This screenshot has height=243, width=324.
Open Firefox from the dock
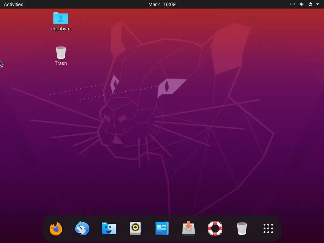[56, 228]
